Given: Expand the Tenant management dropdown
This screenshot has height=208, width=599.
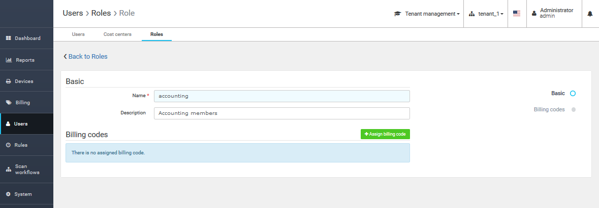Looking at the screenshot, I should pos(427,14).
